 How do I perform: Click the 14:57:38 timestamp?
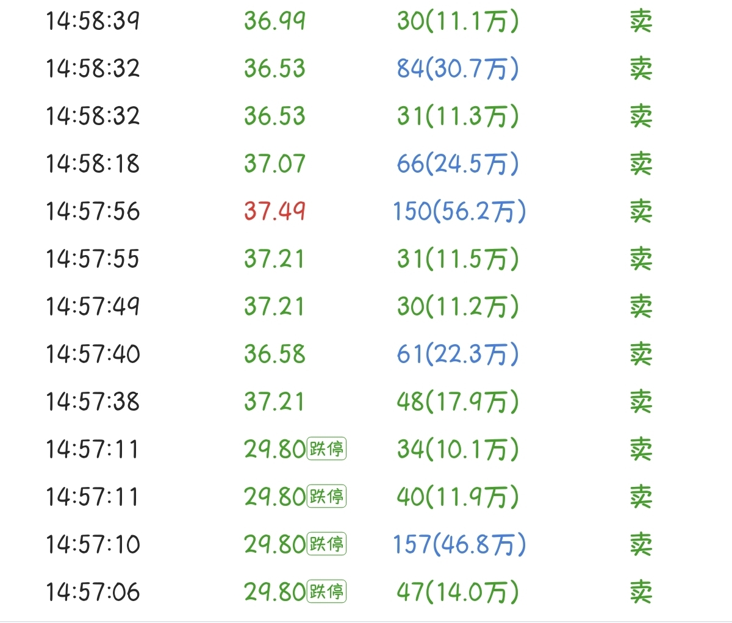tap(93, 402)
